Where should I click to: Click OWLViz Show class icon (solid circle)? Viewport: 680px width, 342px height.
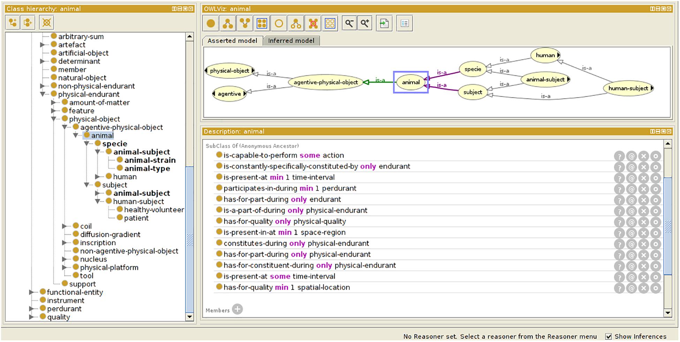211,23
